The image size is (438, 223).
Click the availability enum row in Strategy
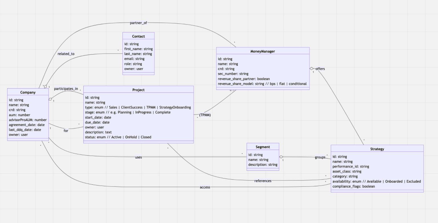tap(376, 181)
